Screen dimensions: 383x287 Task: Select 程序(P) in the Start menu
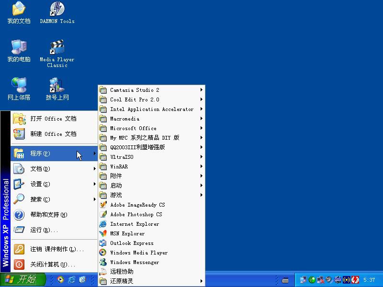(54, 154)
